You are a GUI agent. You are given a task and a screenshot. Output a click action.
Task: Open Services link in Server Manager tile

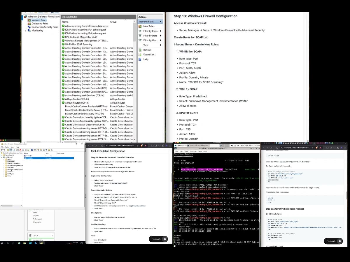coord(36,216)
